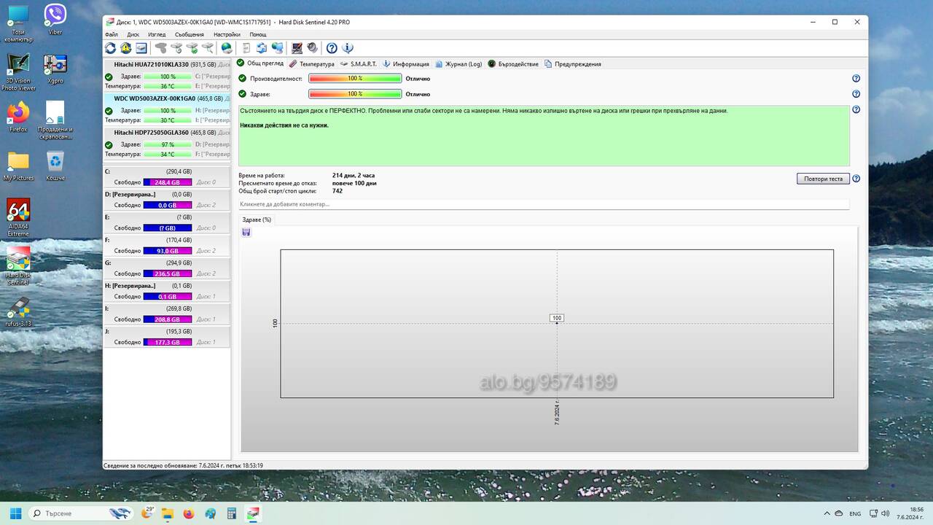Open the My Pictures desktop folder
Viewport: 933px width, 525px height.
(18, 166)
